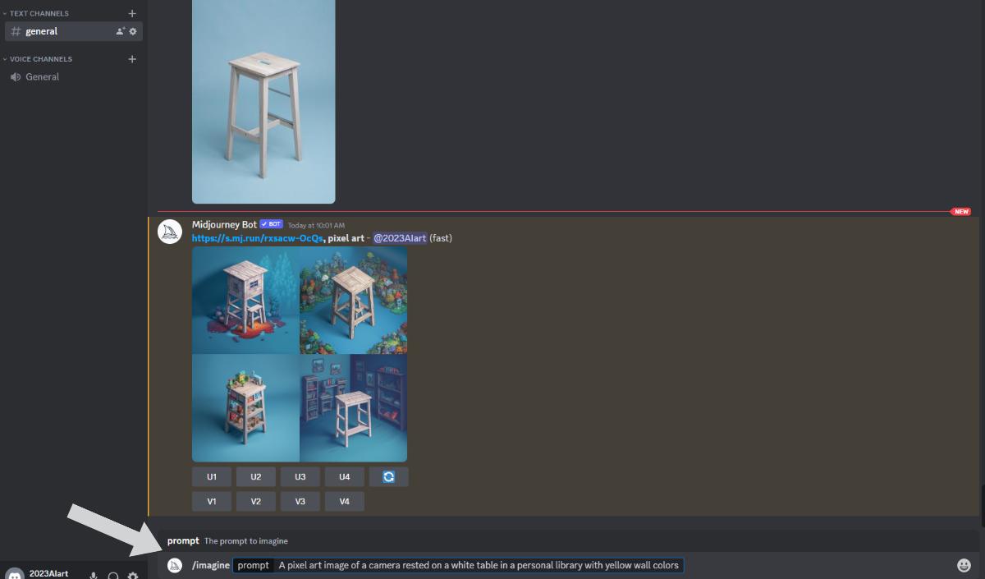Screen dimensions: 985x579
Task: Create a new text channel with the plus
Action: pos(132,13)
